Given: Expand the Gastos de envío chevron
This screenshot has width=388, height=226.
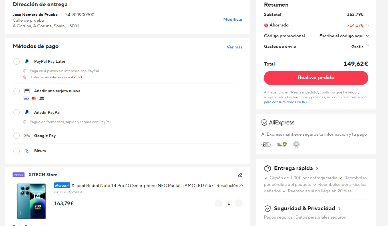Looking at the screenshot, I should click(367, 45).
